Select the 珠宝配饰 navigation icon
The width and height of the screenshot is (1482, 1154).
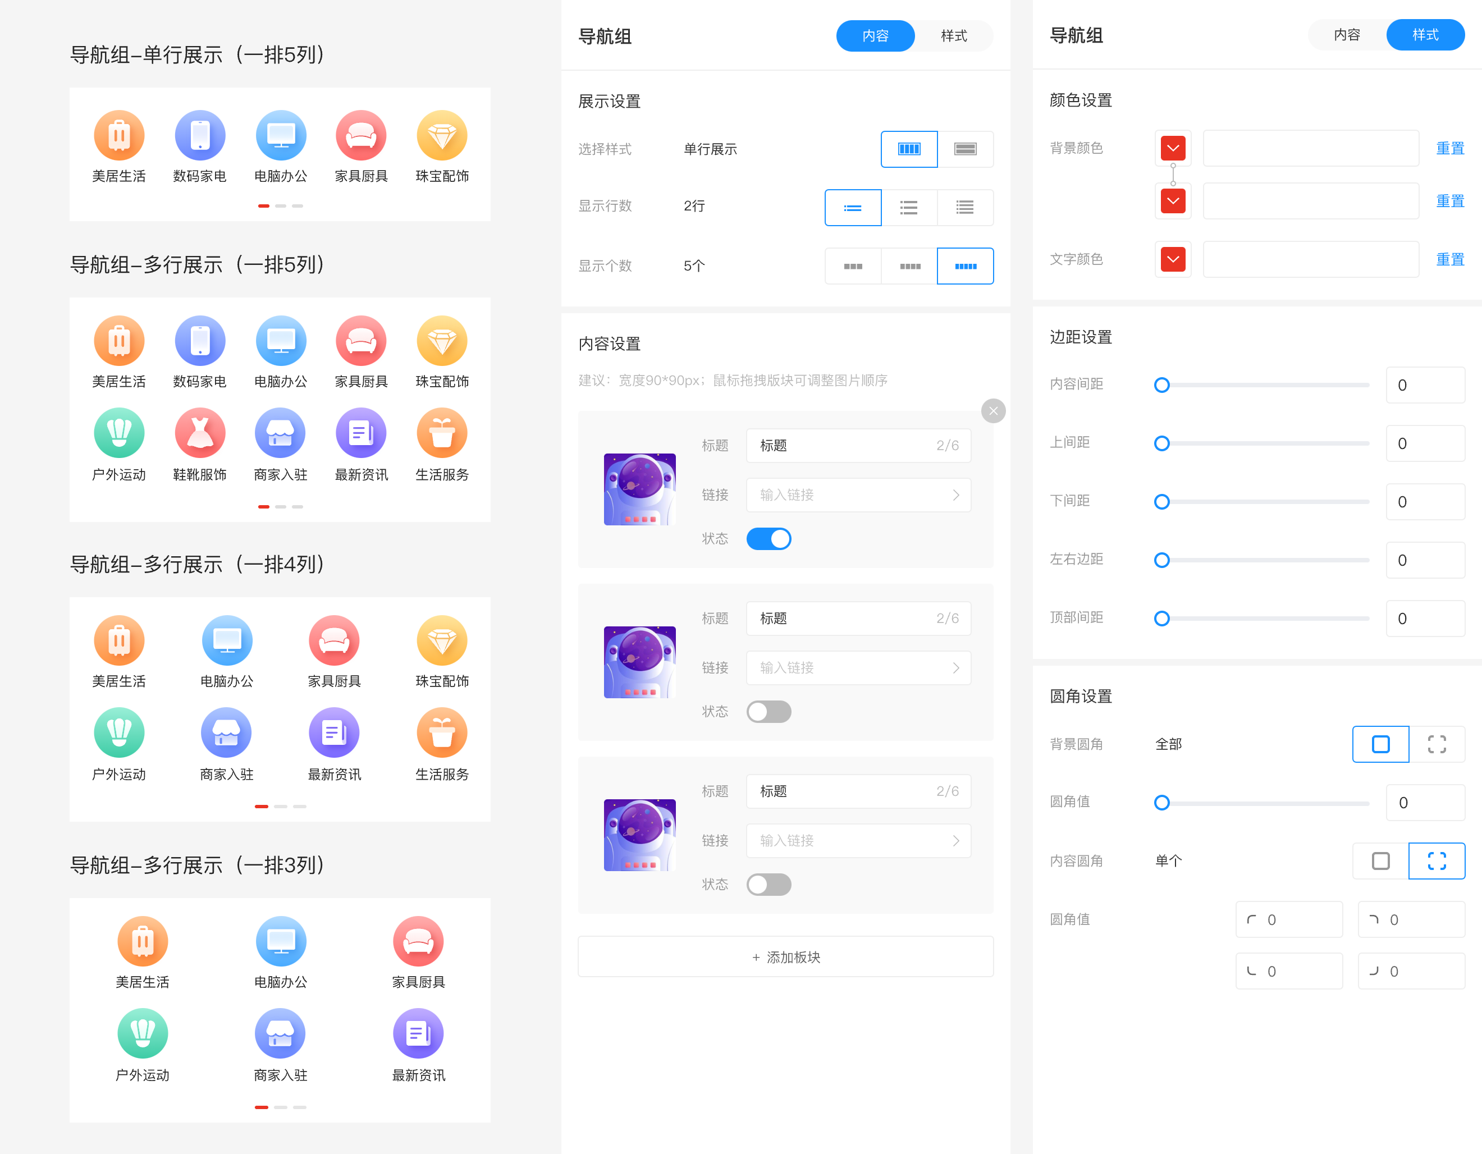(442, 135)
